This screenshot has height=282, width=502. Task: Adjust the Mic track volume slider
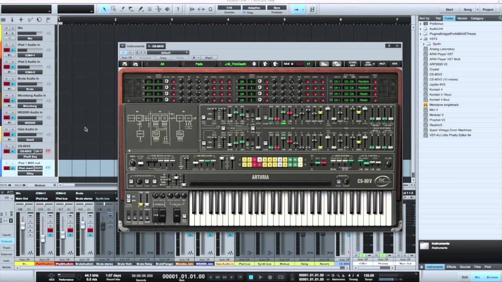pyautogui.click(x=30, y=33)
